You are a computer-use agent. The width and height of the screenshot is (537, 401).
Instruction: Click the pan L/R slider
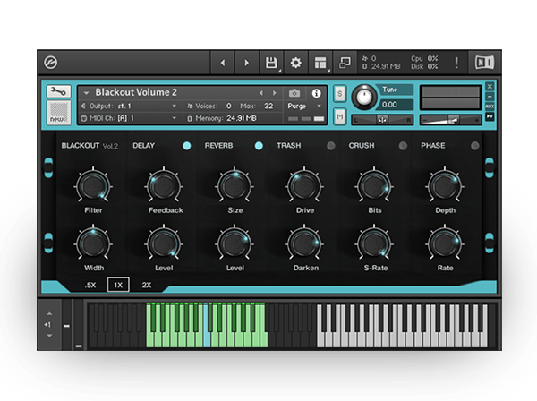tap(382, 120)
